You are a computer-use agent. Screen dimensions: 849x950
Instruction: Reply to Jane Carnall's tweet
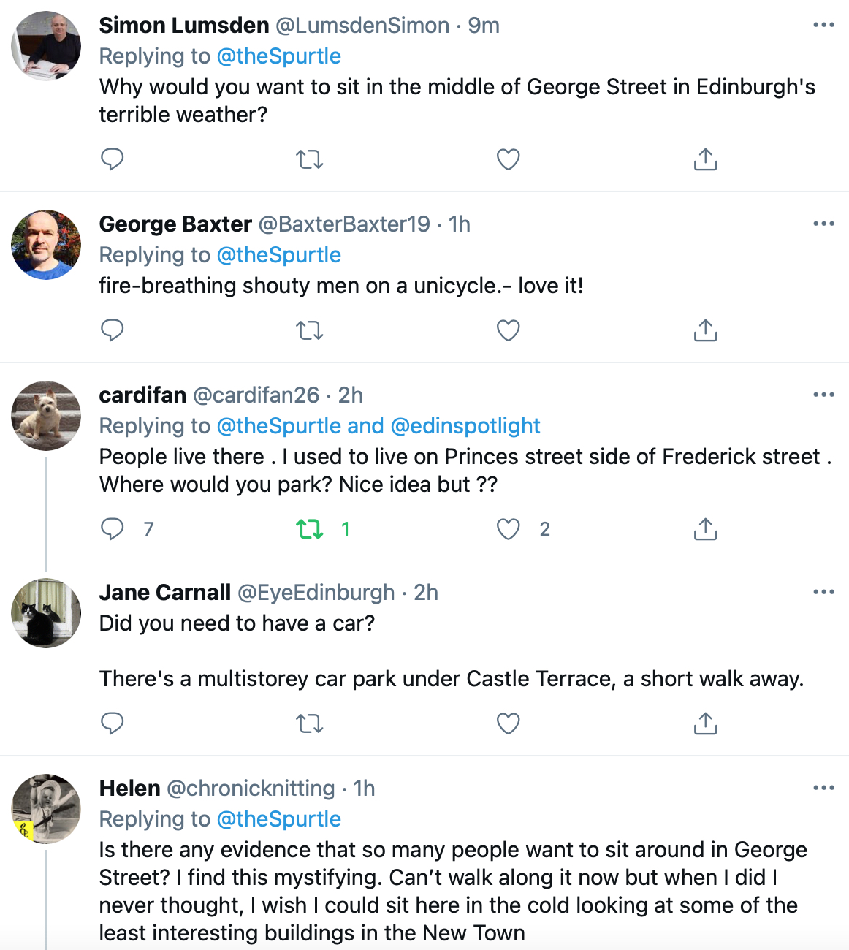point(112,723)
